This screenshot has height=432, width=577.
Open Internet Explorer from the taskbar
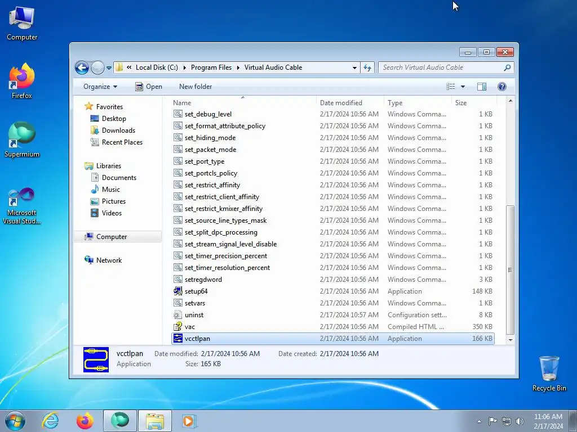click(x=50, y=421)
